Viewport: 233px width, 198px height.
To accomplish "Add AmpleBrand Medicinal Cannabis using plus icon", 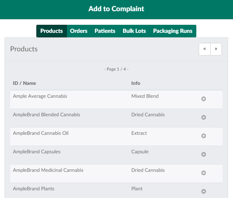I will click(204, 173).
